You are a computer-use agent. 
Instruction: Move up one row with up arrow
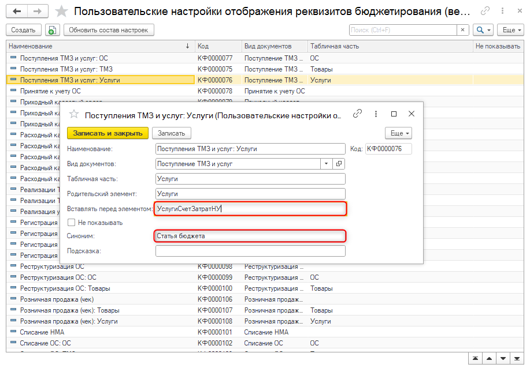[x=489, y=359]
